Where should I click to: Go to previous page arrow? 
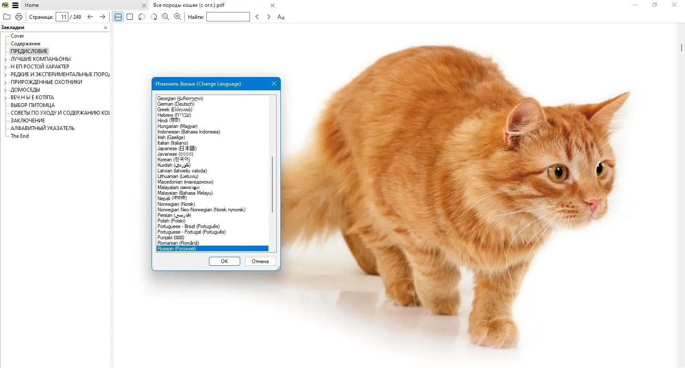click(x=90, y=17)
